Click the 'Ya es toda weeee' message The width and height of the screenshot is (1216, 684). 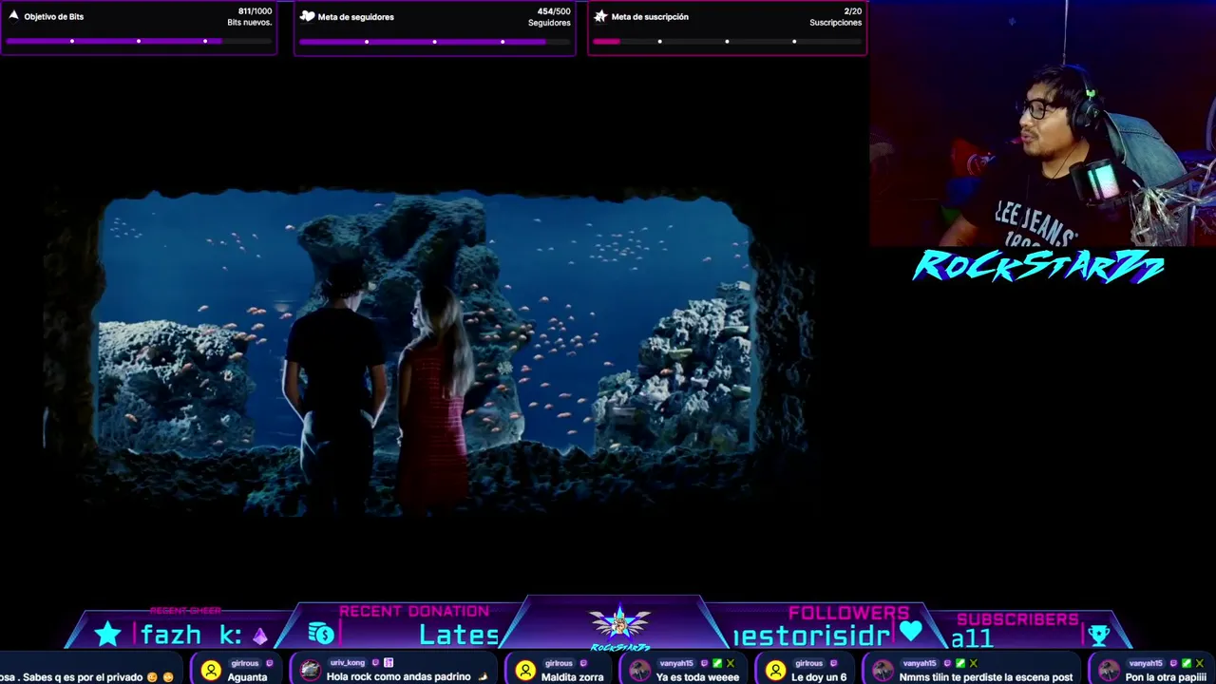pyautogui.click(x=697, y=677)
